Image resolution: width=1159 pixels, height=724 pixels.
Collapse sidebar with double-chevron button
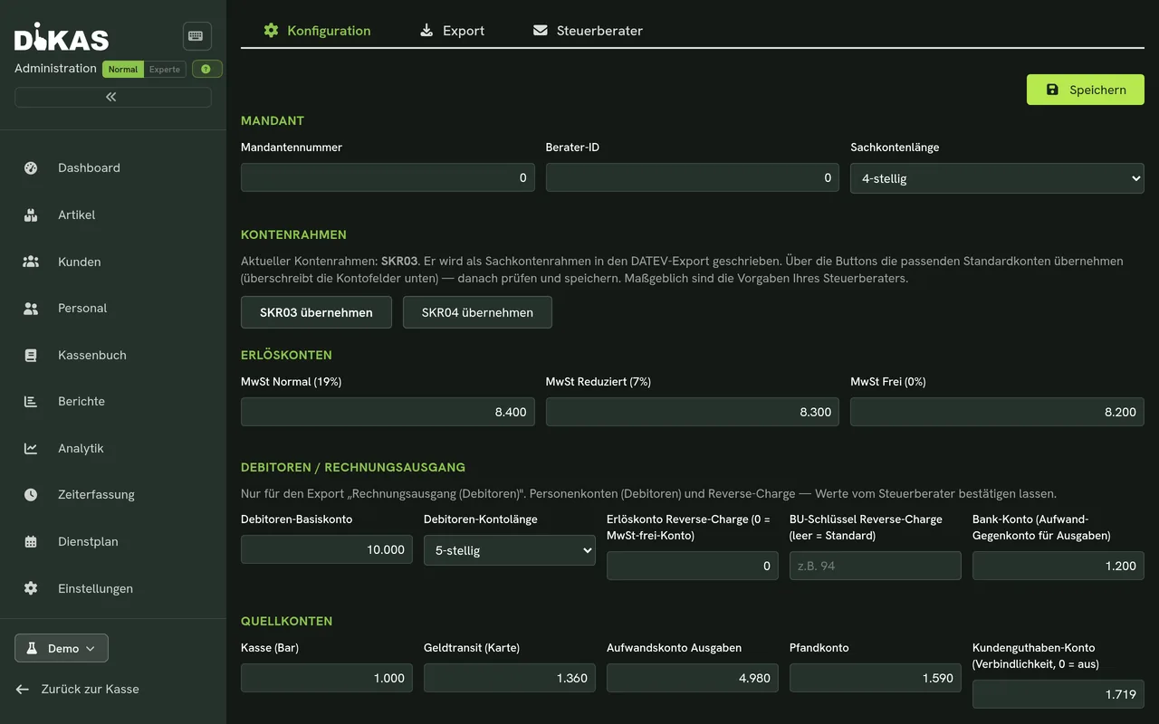click(113, 97)
